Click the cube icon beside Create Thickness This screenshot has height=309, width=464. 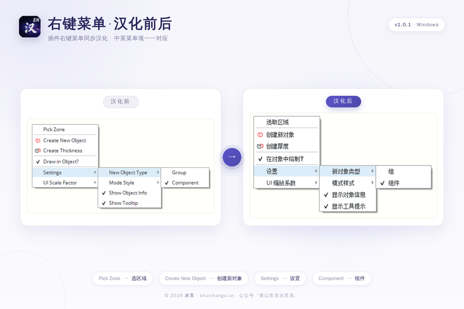(x=38, y=151)
